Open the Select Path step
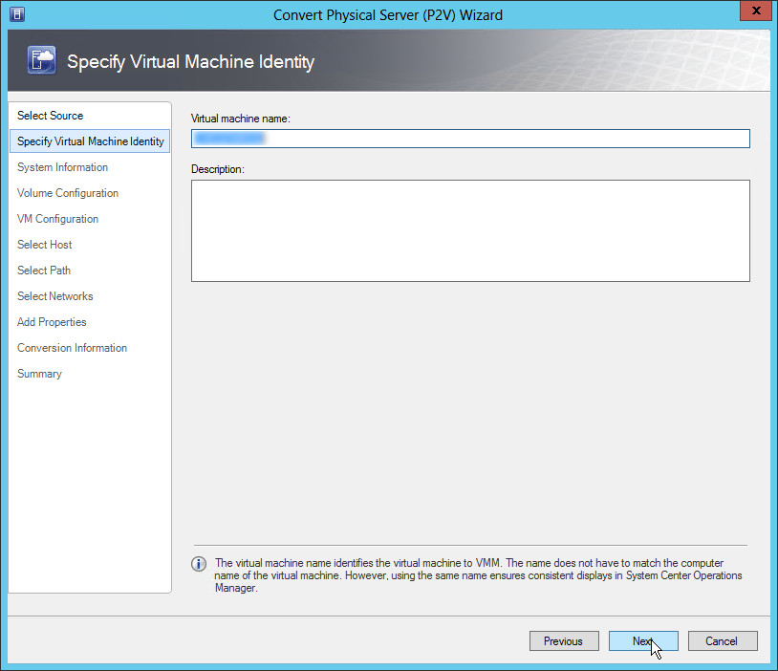The width and height of the screenshot is (778, 671). pyautogui.click(x=44, y=271)
